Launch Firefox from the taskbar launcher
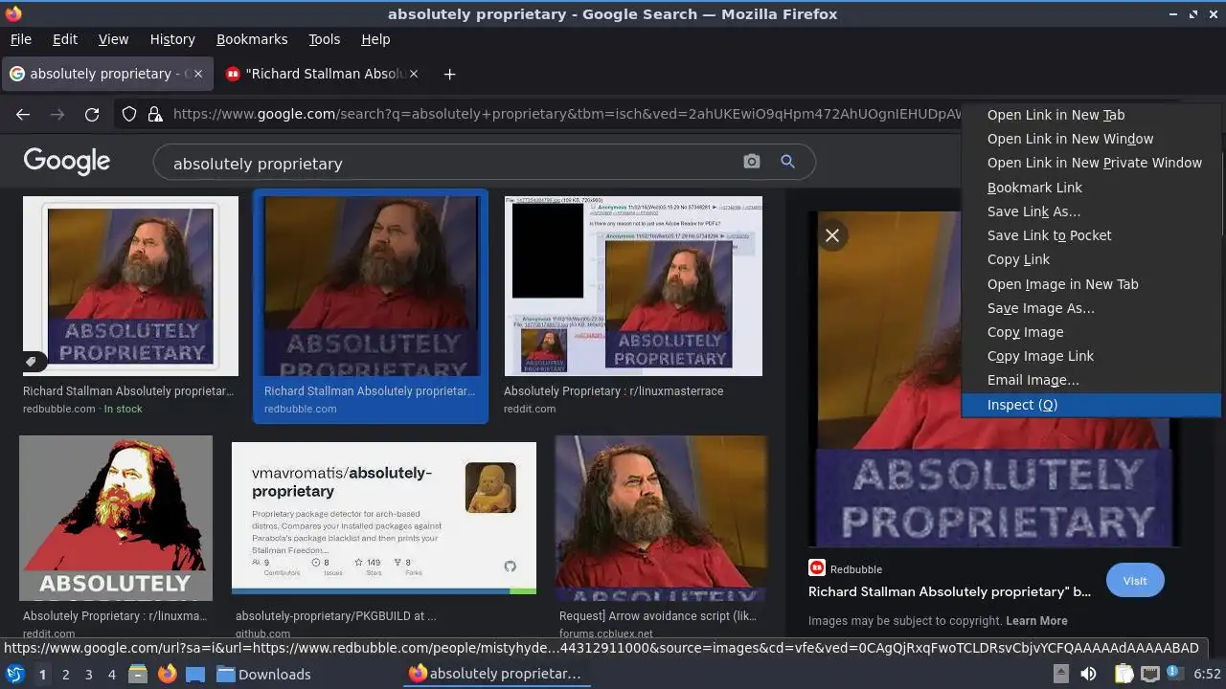 click(x=167, y=674)
